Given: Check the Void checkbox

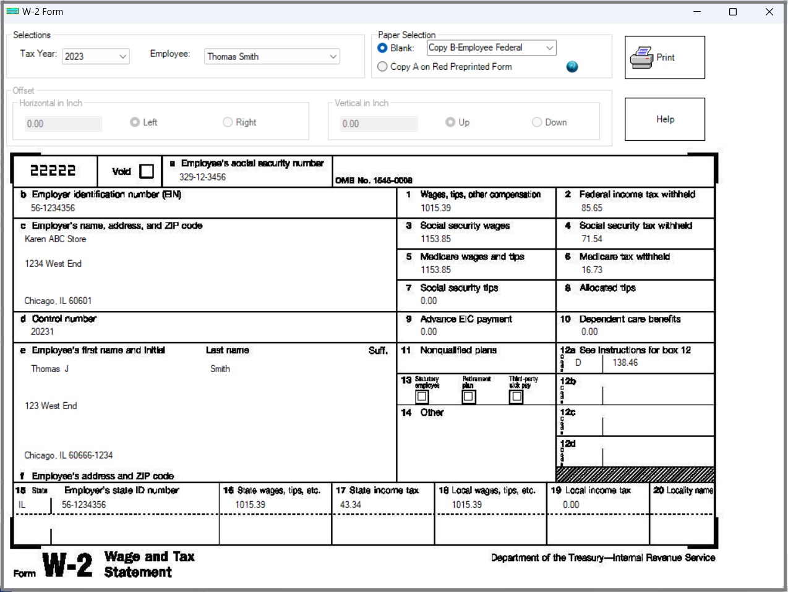Looking at the screenshot, I should (x=147, y=171).
